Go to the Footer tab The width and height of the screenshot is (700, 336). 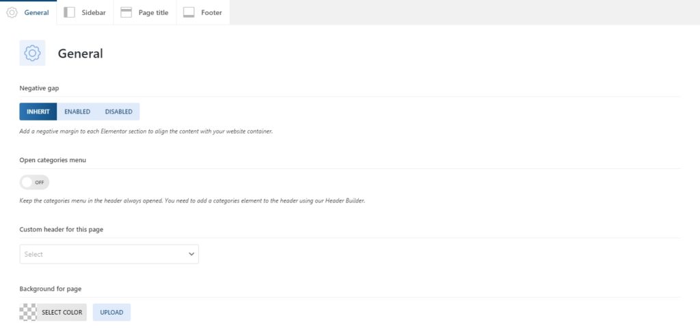211,12
